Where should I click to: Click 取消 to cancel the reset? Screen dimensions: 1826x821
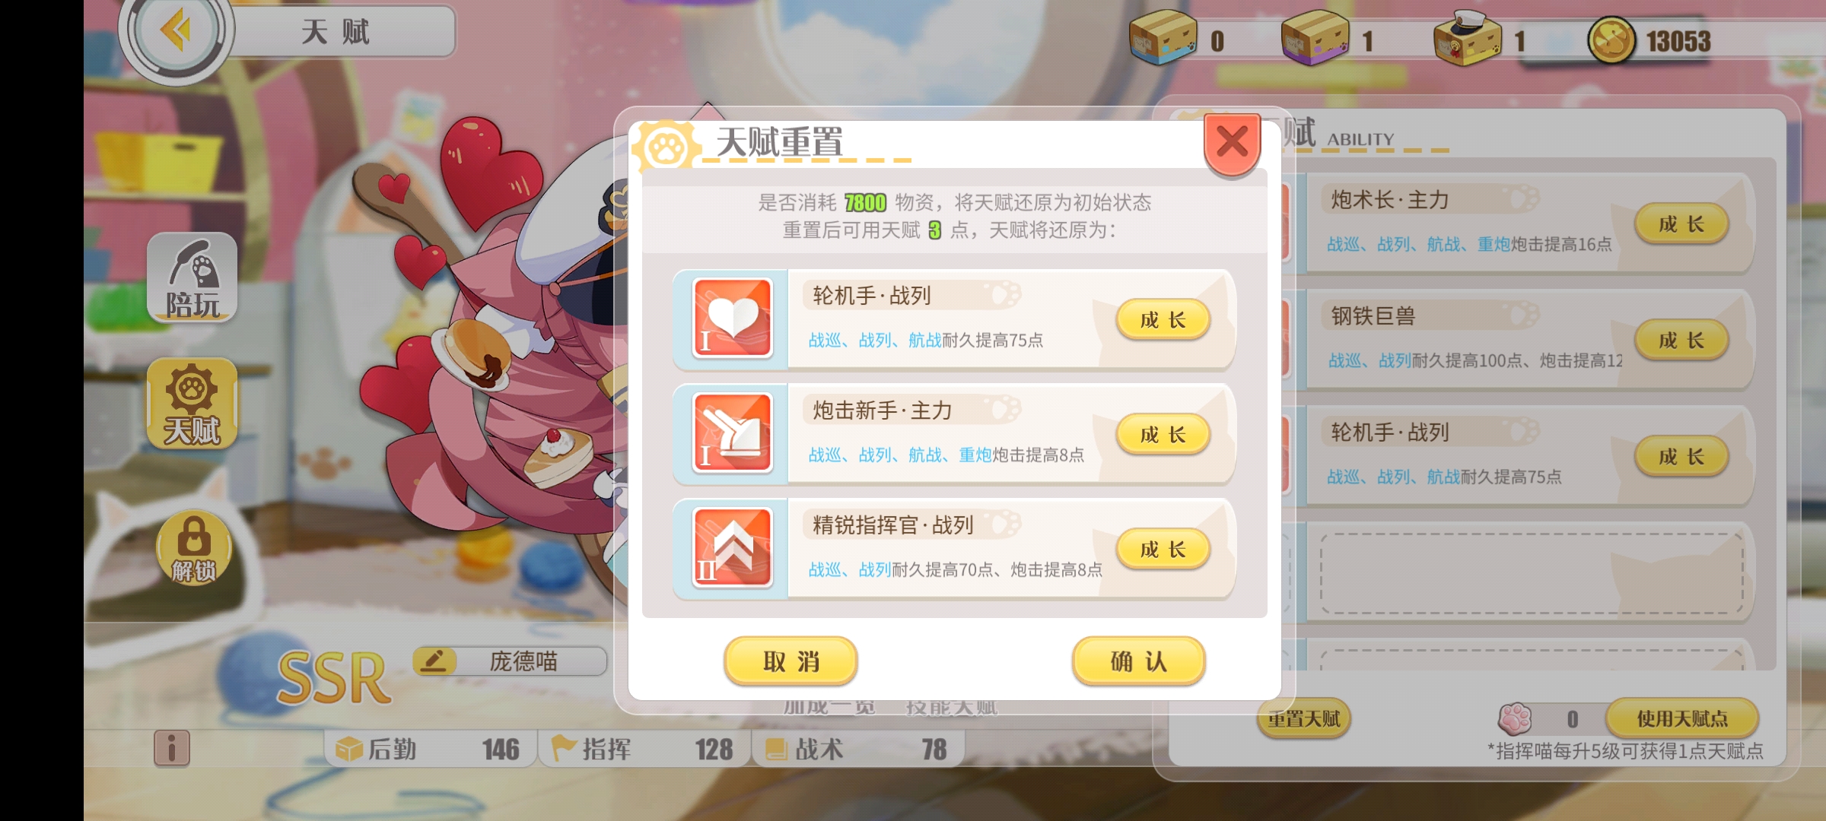point(791,661)
